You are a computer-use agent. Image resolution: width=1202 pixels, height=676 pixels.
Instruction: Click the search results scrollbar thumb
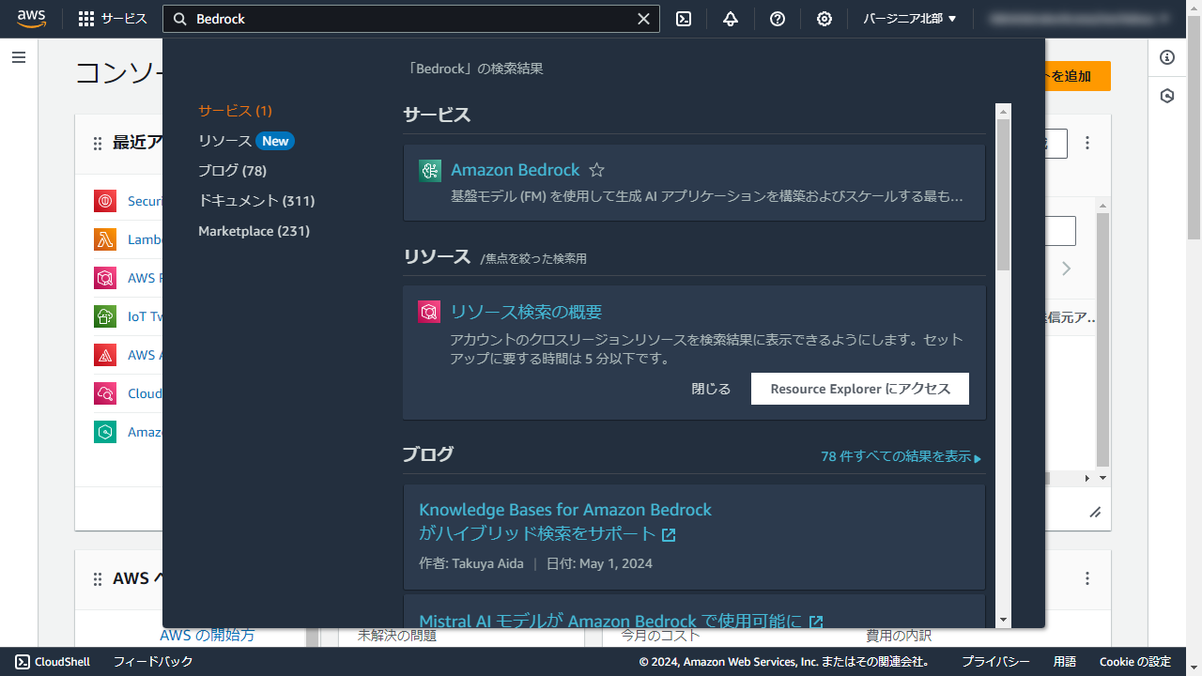click(x=1003, y=194)
